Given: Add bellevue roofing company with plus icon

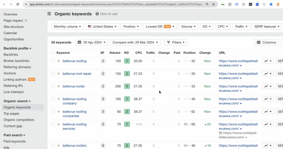Looking at the screenshot, I should point(59,99).
